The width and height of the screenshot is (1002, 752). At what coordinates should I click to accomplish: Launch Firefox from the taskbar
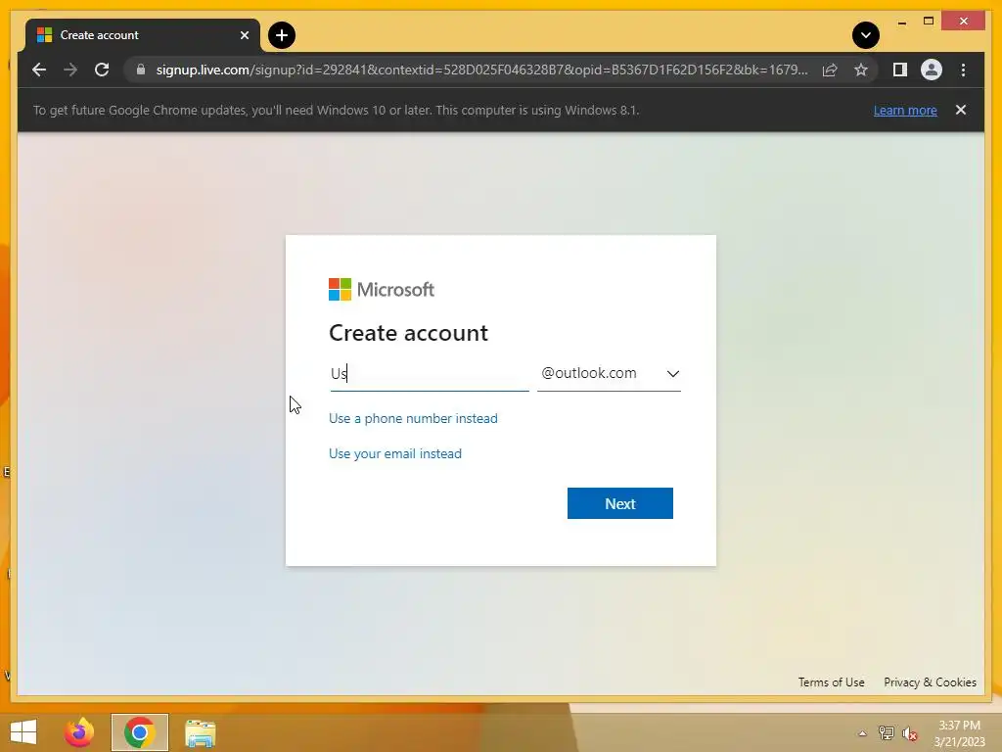point(79,732)
